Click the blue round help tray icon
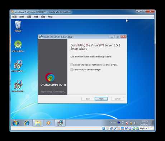Image resolution: width=165 pixels, height=141 pixels. 119,122
